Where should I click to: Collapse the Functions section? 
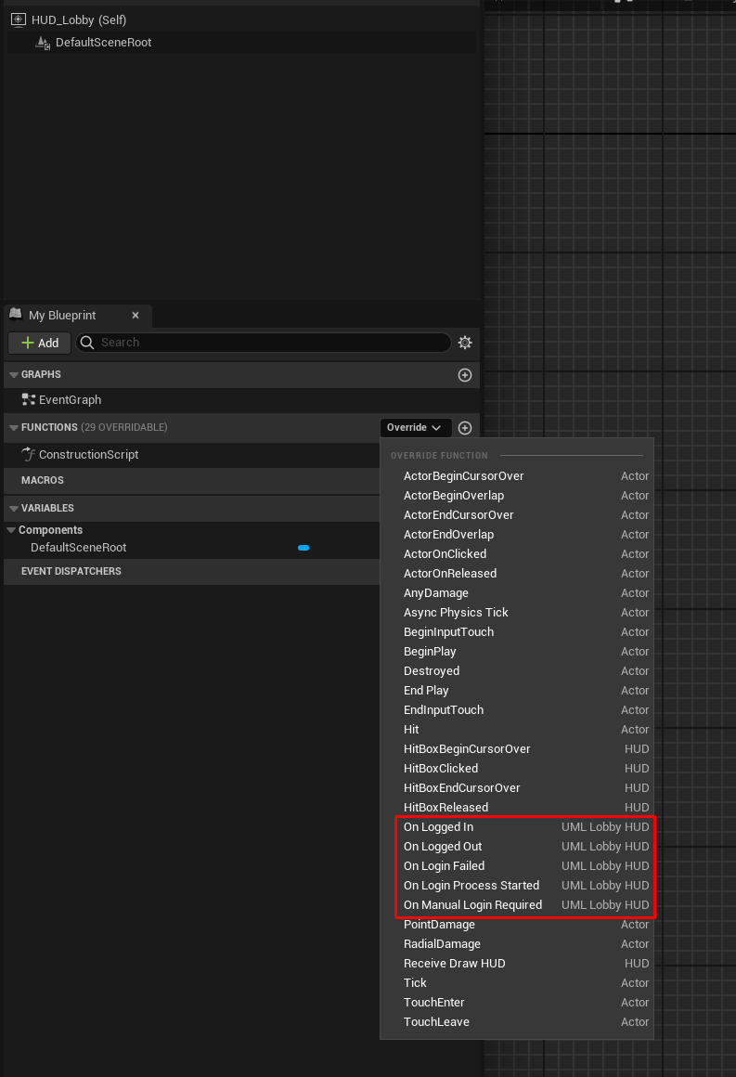(x=13, y=428)
